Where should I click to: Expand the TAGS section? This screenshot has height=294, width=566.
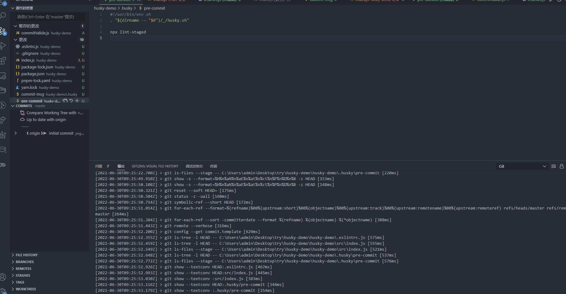click(49, 282)
